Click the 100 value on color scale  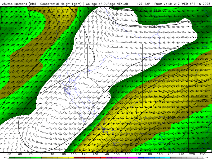pyautogui.click(x=63, y=154)
